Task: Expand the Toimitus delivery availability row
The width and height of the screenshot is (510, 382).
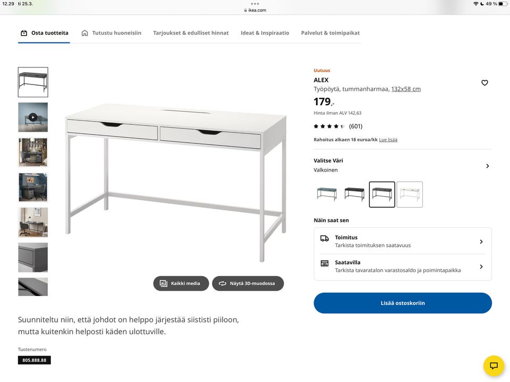Action: [403, 241]
